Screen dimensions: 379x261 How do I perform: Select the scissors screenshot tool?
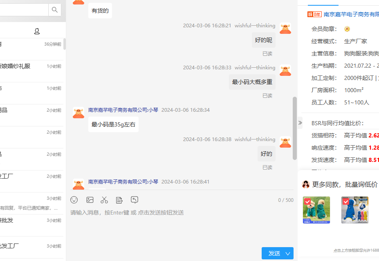[104, 200]
